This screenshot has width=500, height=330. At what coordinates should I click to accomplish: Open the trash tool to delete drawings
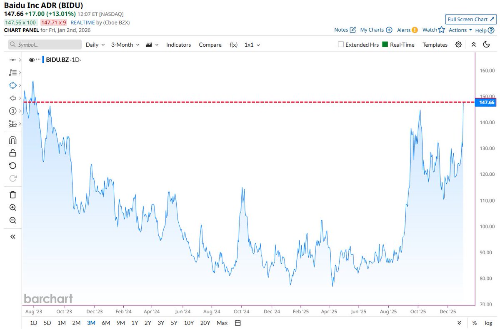[x=12, y=195]
